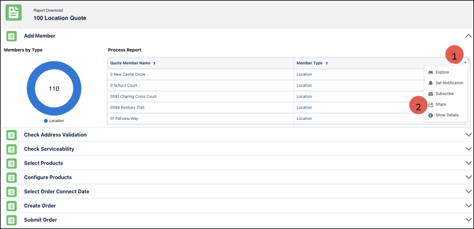The image size is (474, 229).
Task: Collapse the Add Member section chevron
Action: (468, 36)
